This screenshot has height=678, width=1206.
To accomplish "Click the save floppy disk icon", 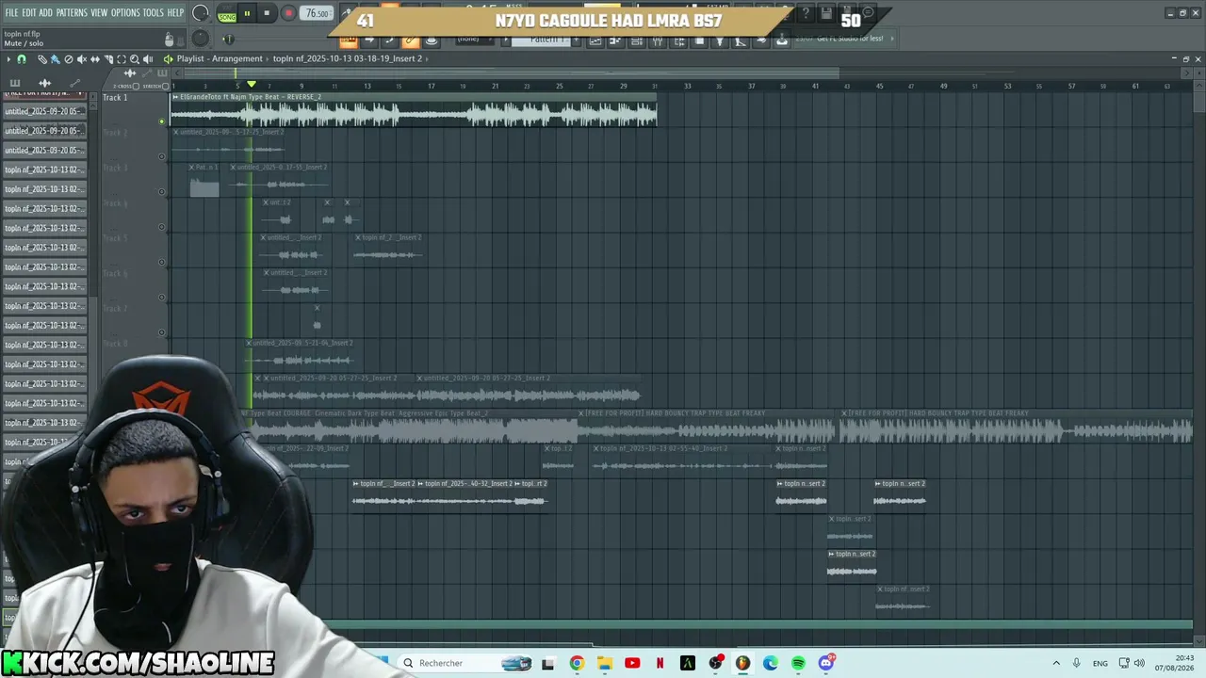I will click(x=826, y=13).
